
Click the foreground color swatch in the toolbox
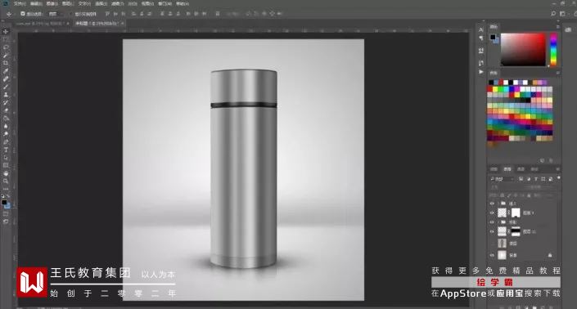[4, 202]
